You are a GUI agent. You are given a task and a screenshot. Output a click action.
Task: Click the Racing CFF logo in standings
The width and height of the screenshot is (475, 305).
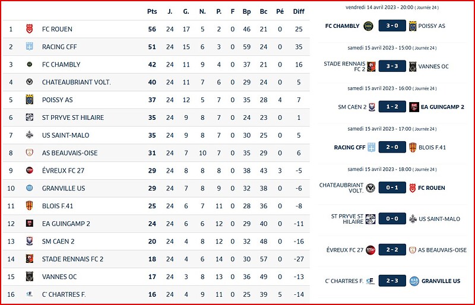tap(29, 47)
